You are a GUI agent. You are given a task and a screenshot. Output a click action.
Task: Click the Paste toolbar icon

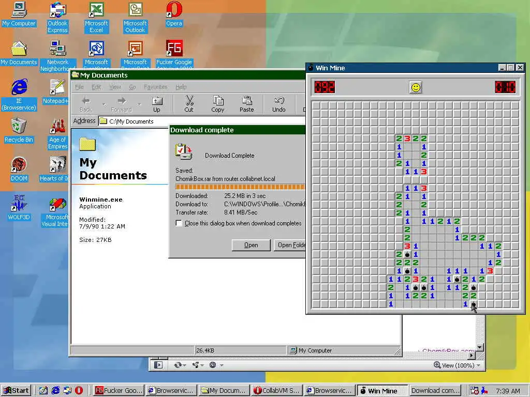pyautogui.click(x=247, y=104)
